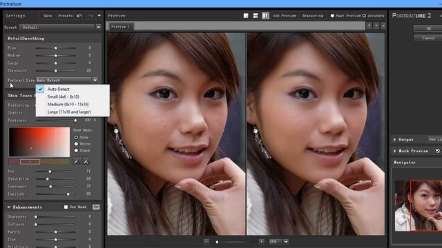Enable the Use Mask checkbox
The height and width of the screenshot is (248, 442).
[66, 207]
